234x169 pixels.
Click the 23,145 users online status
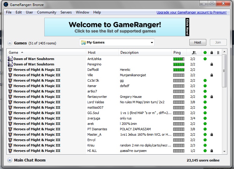click(203, 160)
